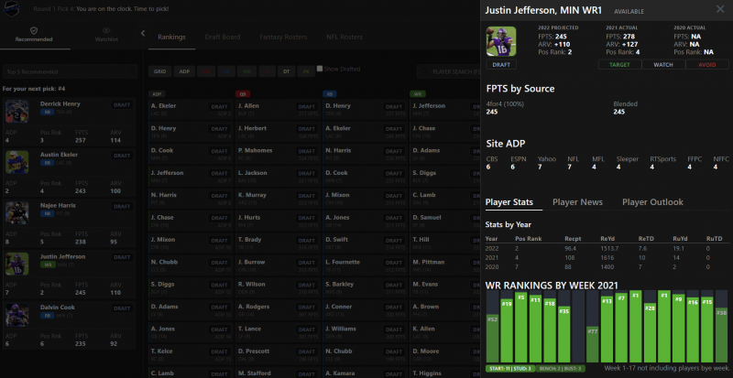The image size is (733, 378).
Task: Draft S. Barkley in RB column
Action: pyautogui.click(x=394, y=285)
